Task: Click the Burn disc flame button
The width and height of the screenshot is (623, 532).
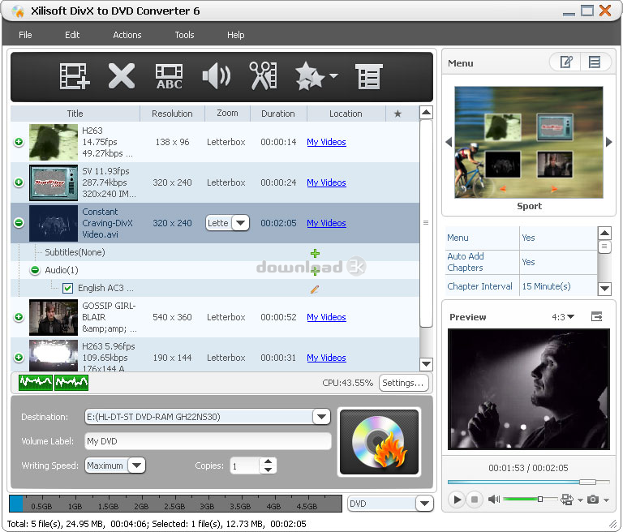Action: pos(379,442)
